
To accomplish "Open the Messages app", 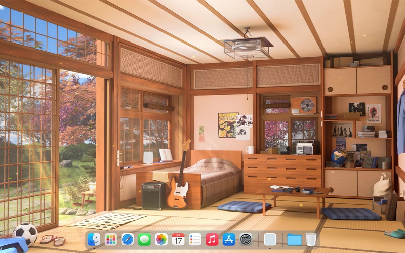I will (x=144, y=239).
